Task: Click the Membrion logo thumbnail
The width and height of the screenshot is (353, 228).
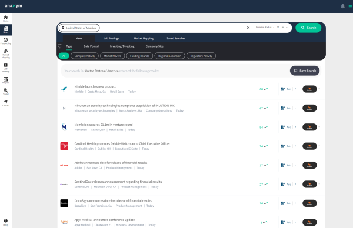Action: [x=64, y=127]
